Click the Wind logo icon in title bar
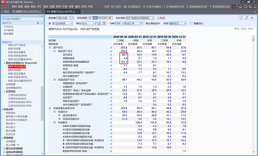This screenshot has width=258, height=156. pos(3,2)
